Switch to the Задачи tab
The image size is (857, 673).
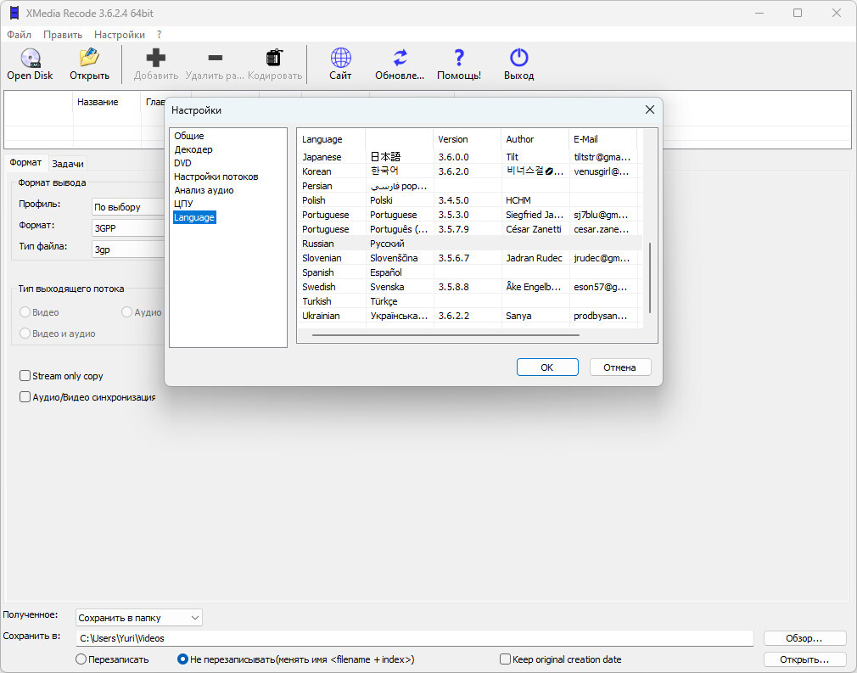click(68, 164)
